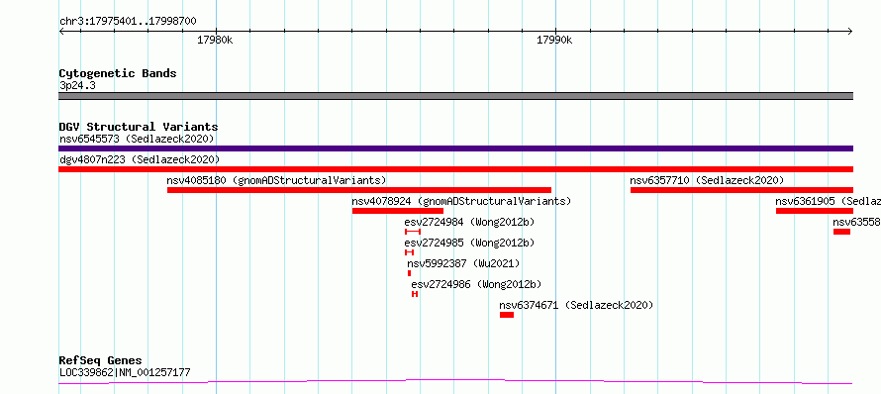The width and height of the screenshot is (881, 394).
Task: Open the nsv4078924 (gnomADStructuralVariants) label
Action: (x=461, y=201)
